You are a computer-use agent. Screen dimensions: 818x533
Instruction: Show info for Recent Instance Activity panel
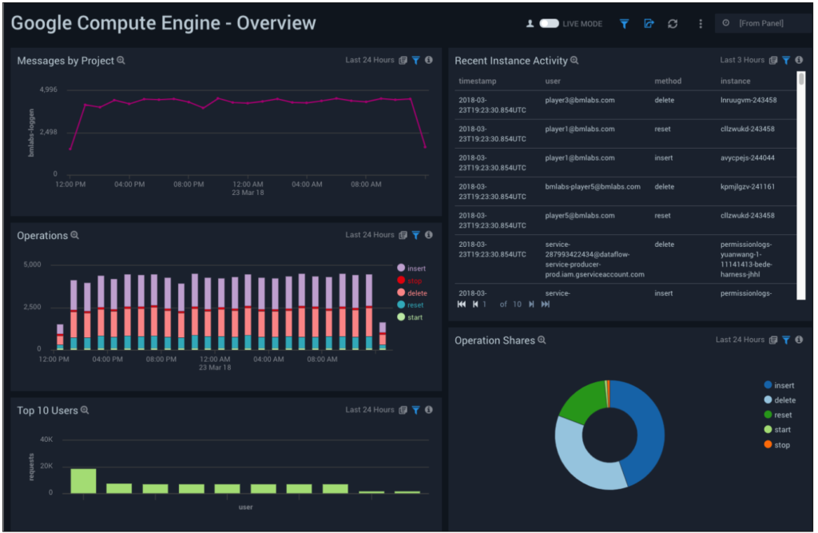coord(799,60)
